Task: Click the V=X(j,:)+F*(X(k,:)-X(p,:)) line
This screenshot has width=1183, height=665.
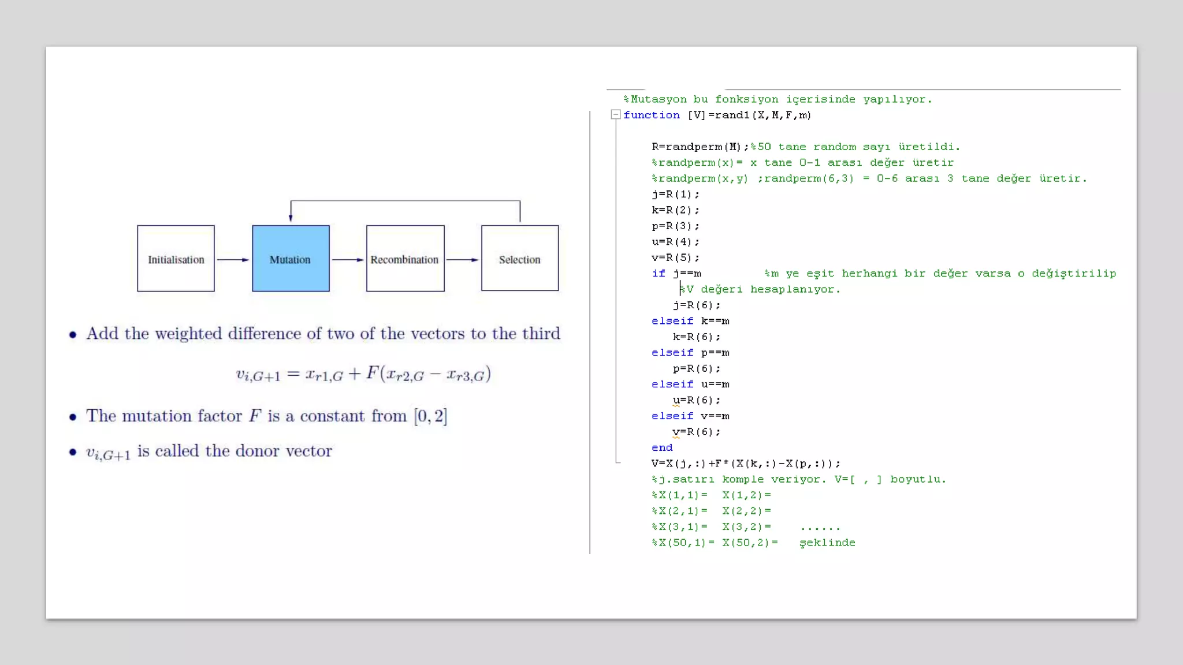Action: [745, 464]
